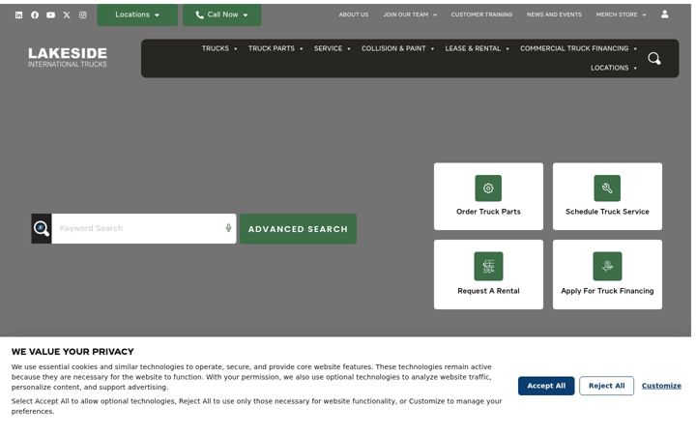Click the microphone voice search icon
The image size is (696, 435).
pos(228,228)
